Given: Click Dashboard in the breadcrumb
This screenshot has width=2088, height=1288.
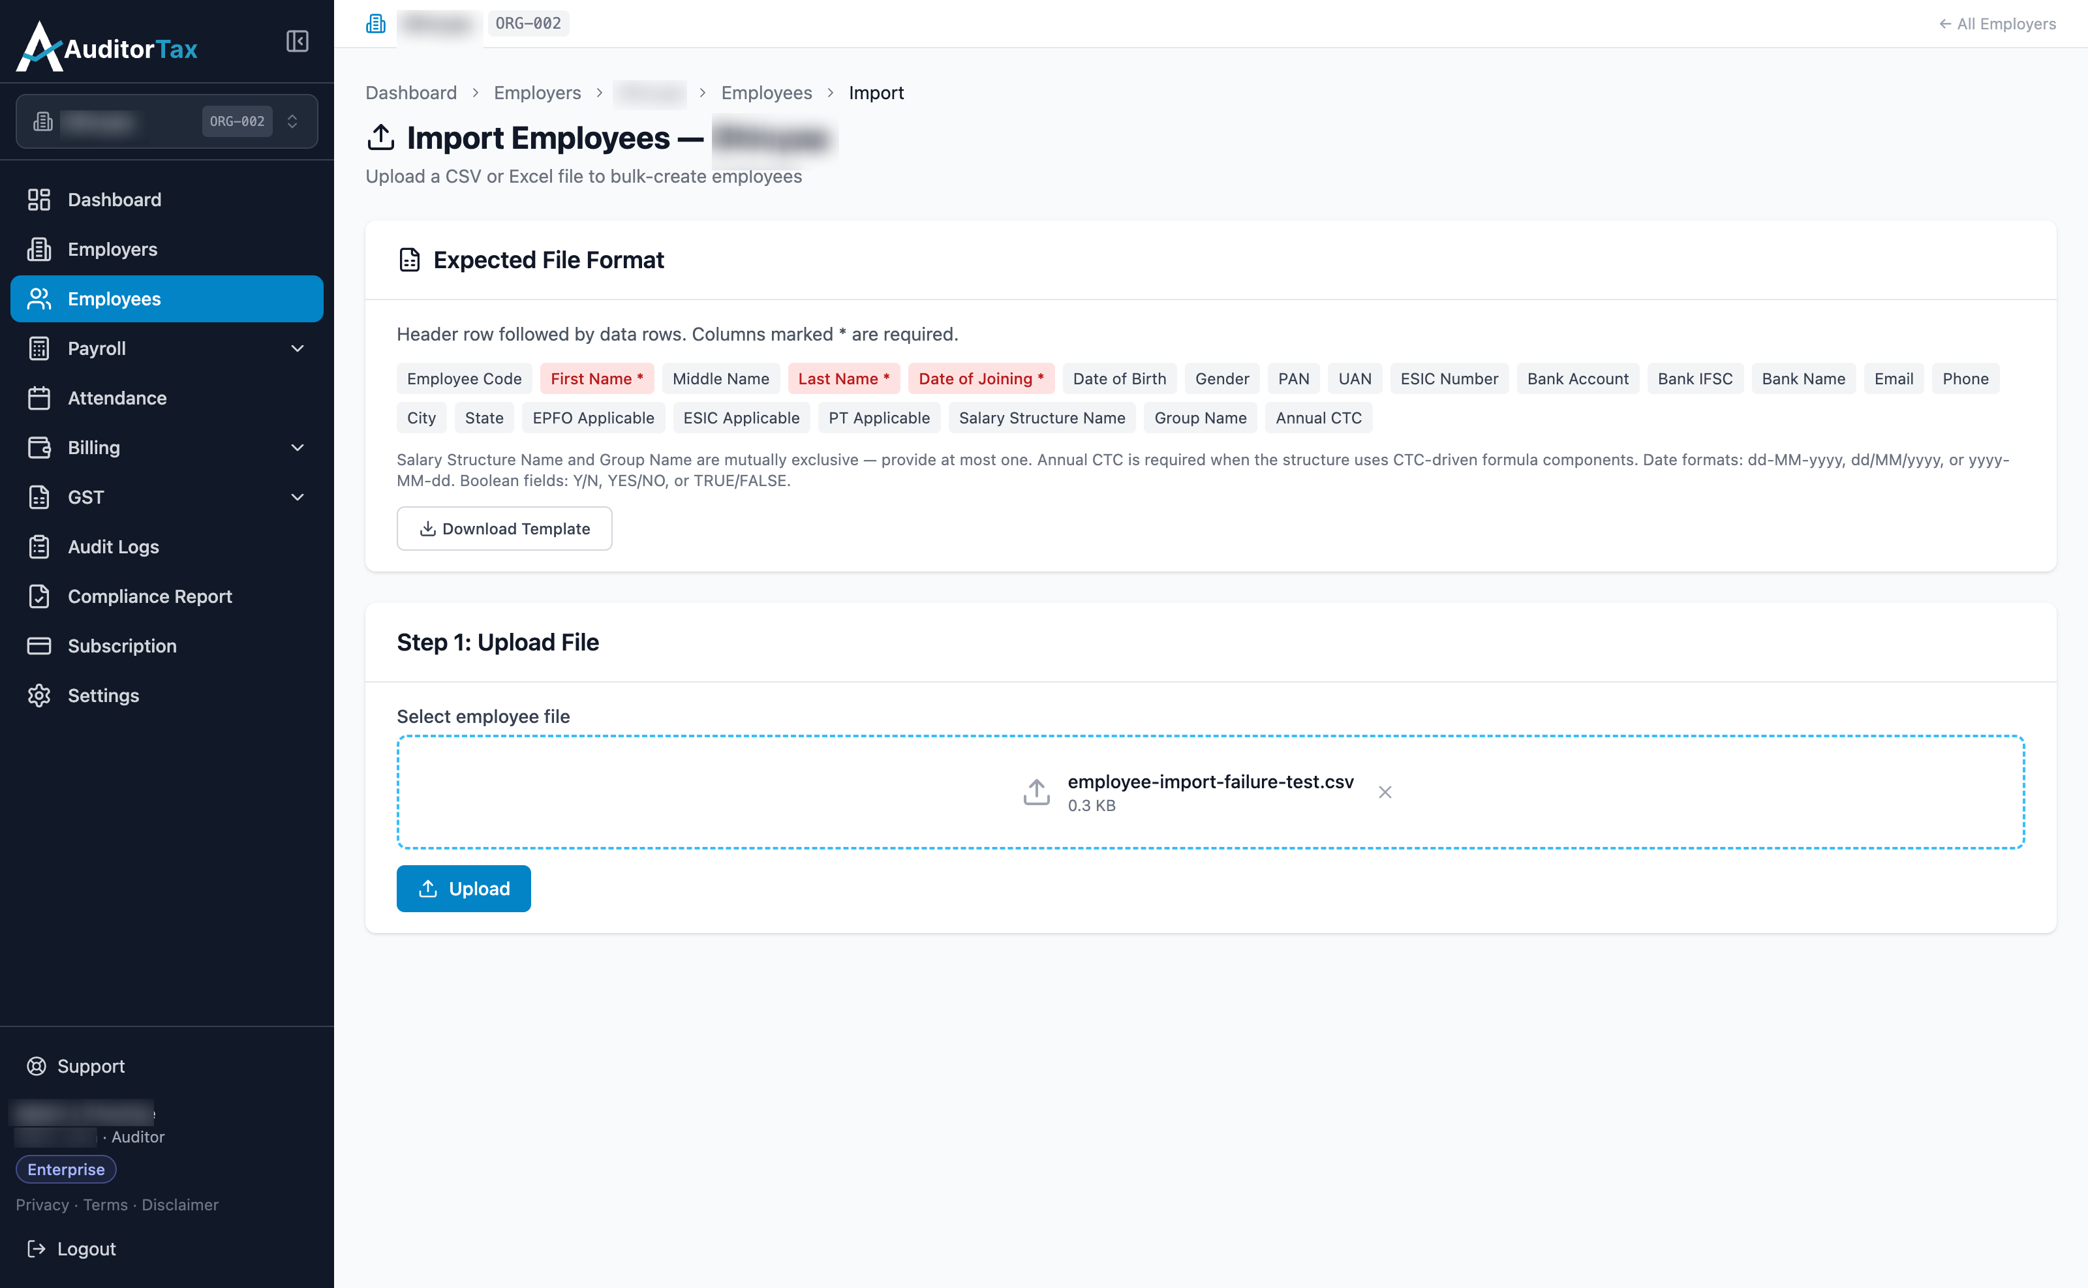Looking at the screenshot, I should [x=410, y=93].
